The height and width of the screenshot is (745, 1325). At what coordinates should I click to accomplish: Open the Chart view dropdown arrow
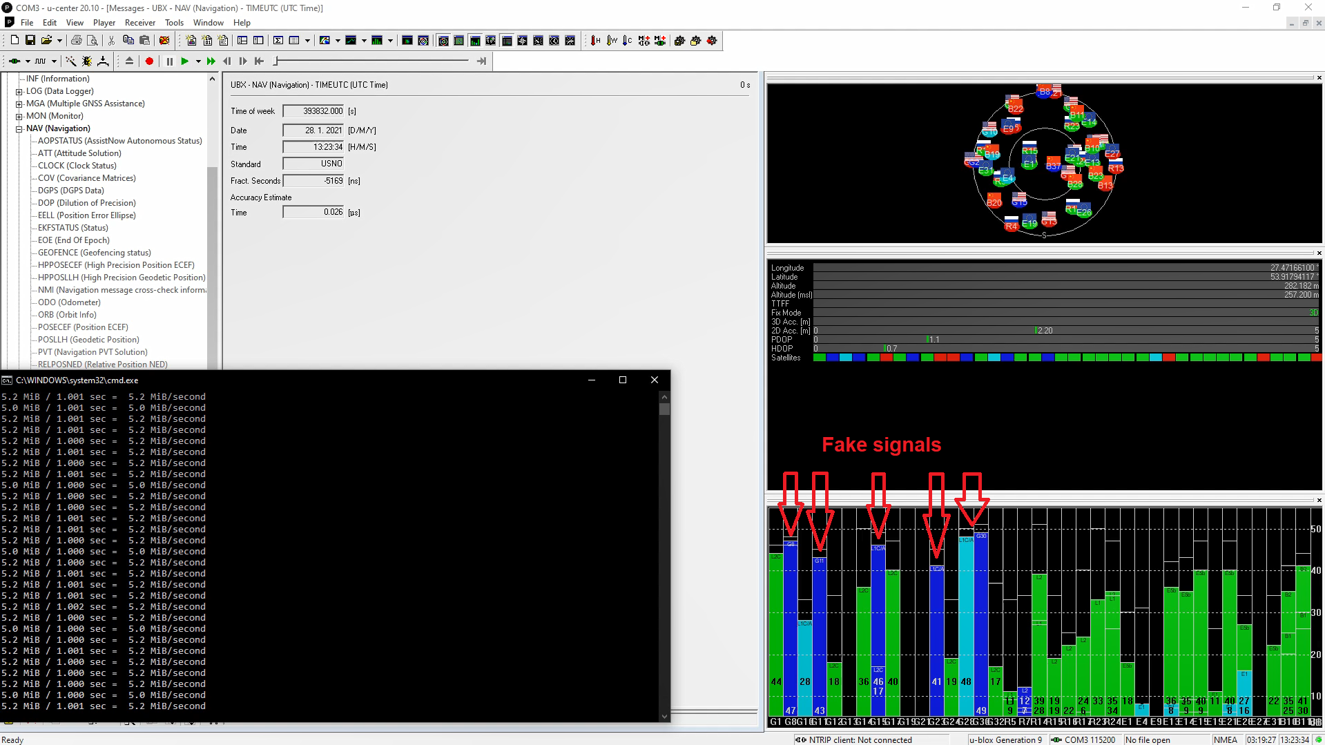click(x=364, y=41)
